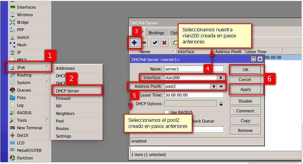Launch New Terminal from sidebar

pyautogui.click(x=30, y=128)
